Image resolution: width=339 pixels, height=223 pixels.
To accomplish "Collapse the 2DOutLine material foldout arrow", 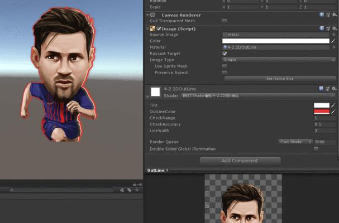I will point(147,97).
